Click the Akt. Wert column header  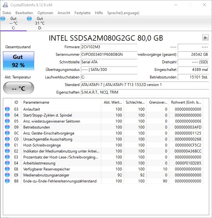coord(113,102)
